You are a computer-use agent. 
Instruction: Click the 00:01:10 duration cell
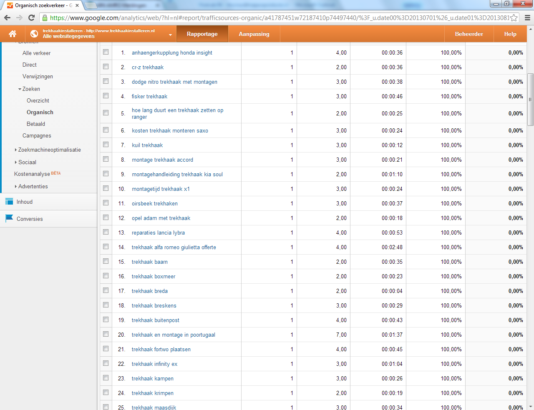[392, 175]
